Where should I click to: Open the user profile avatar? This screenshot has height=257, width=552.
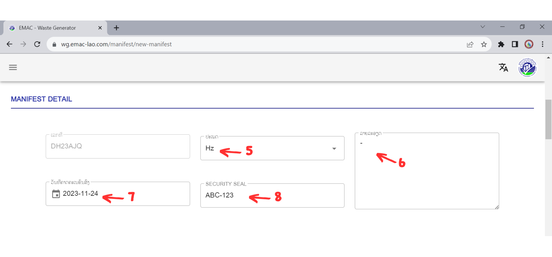527,67
